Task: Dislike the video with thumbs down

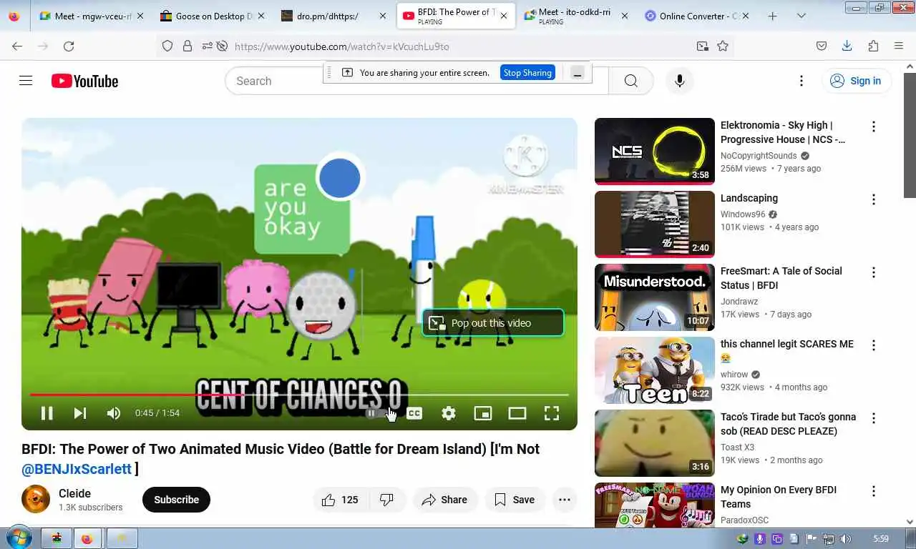Action: tap(387, 500)
